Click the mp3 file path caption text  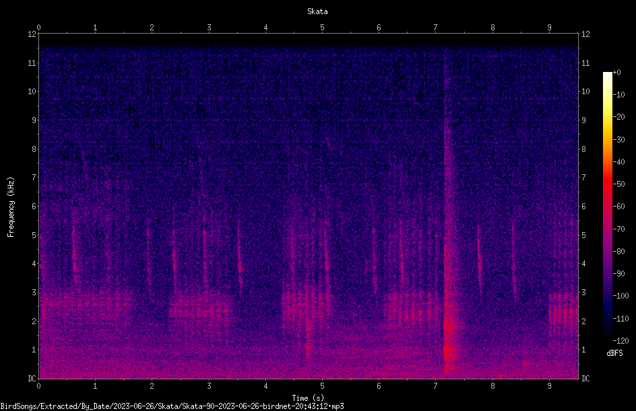click(x=172, y=406)
